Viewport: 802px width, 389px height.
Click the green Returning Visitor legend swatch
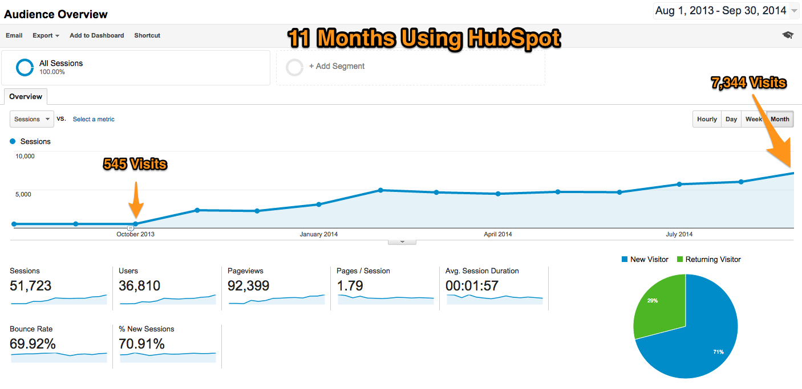pos(679,259)
